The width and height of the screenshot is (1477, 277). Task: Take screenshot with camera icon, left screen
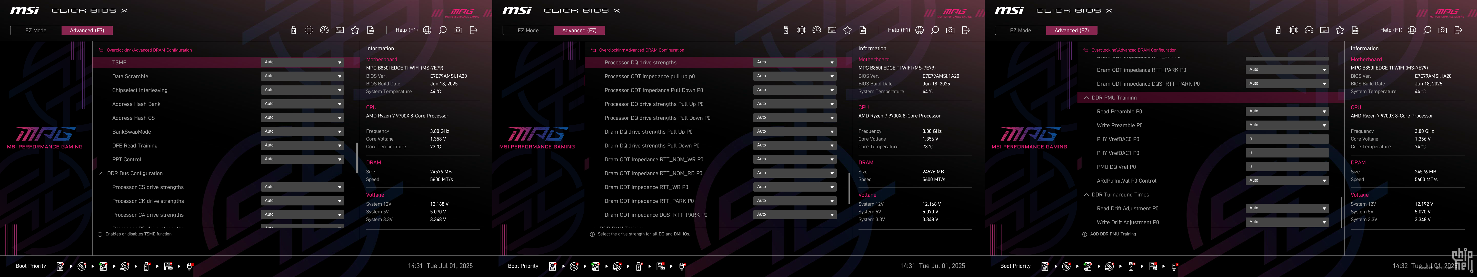point(458,31)
